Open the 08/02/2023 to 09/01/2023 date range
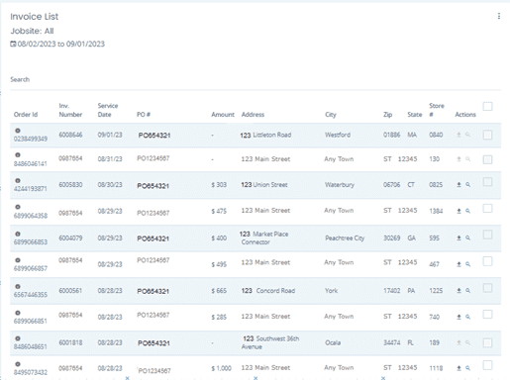Image resolution: width=510 pixels, height=380 pixels. (61, 44)
